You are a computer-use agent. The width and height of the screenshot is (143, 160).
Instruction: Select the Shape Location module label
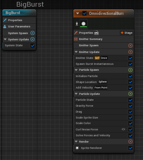(86, 82)
